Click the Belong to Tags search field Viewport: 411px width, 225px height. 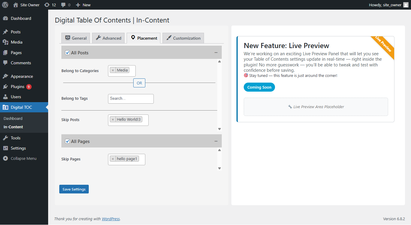point(131,99)
